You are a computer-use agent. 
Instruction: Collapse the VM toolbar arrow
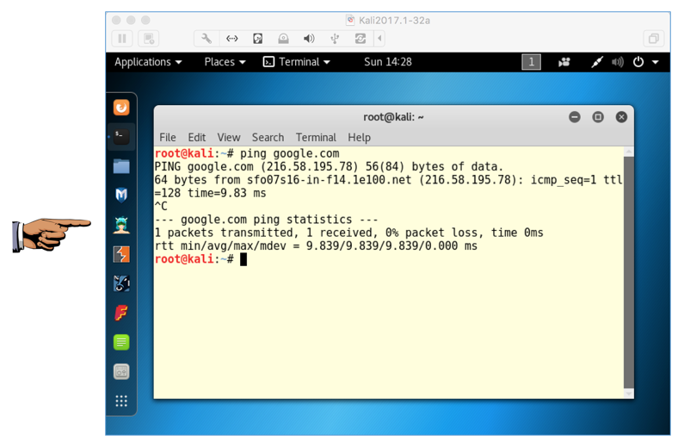point(379,39)
